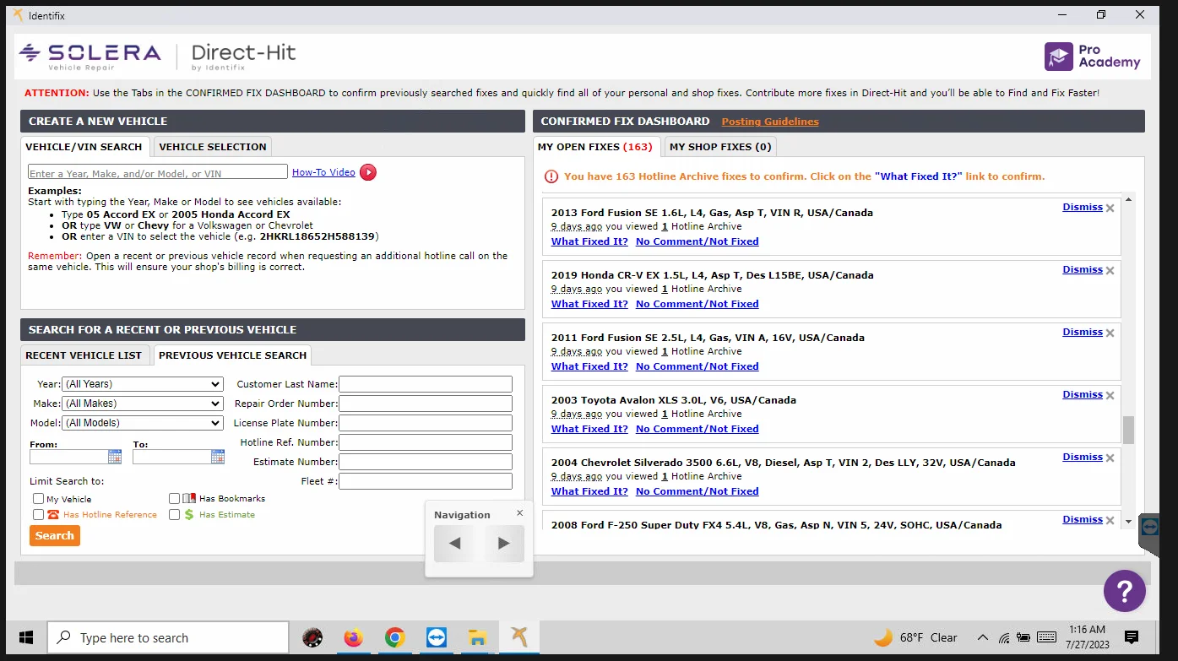The width and height of the screenshot is (1178, 661).
Task: Open the purple help question mark
Action: 1125,590
